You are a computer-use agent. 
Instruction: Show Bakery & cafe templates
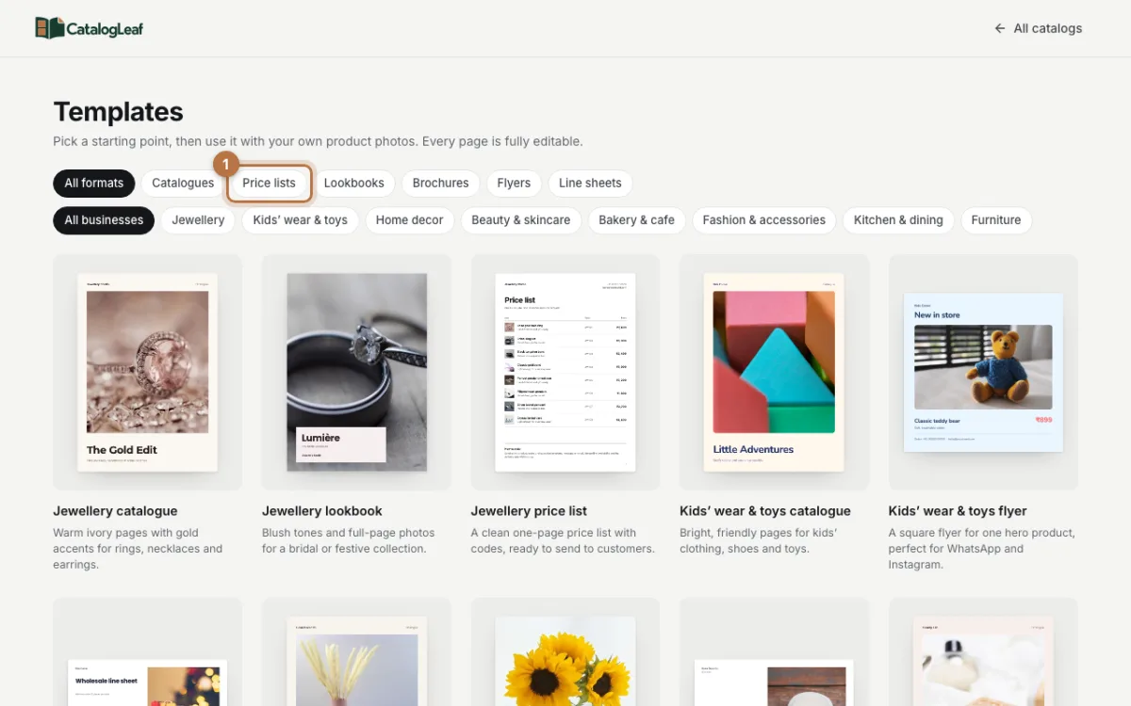pos(636,220)
